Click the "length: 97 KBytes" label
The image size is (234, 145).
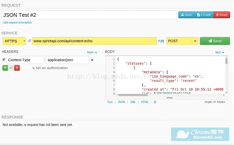[x=215, y=102]
